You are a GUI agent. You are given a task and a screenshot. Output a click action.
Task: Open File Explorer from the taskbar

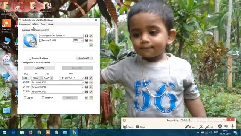[22, 133]
